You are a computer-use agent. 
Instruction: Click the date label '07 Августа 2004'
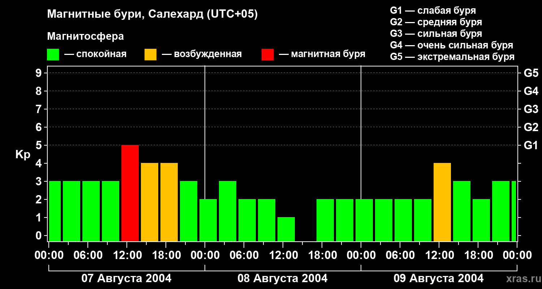point(126,279)
